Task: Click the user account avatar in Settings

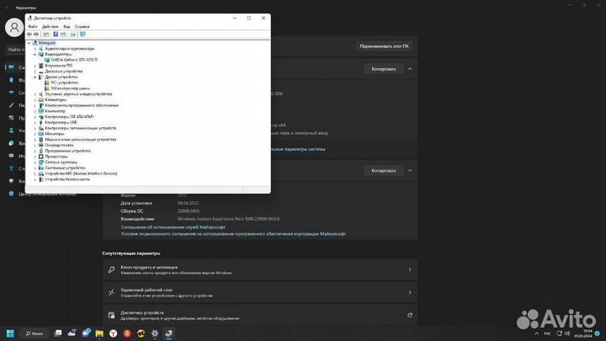Action: [14, 28]
